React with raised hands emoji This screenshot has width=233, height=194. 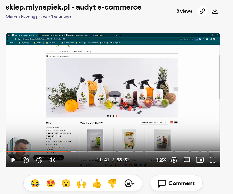pyautogui.click(x=81, y=183)
